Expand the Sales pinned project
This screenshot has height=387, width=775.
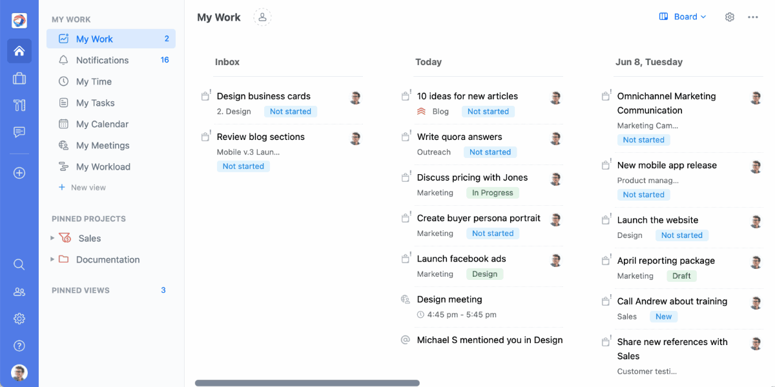click(x=53, y=238)
